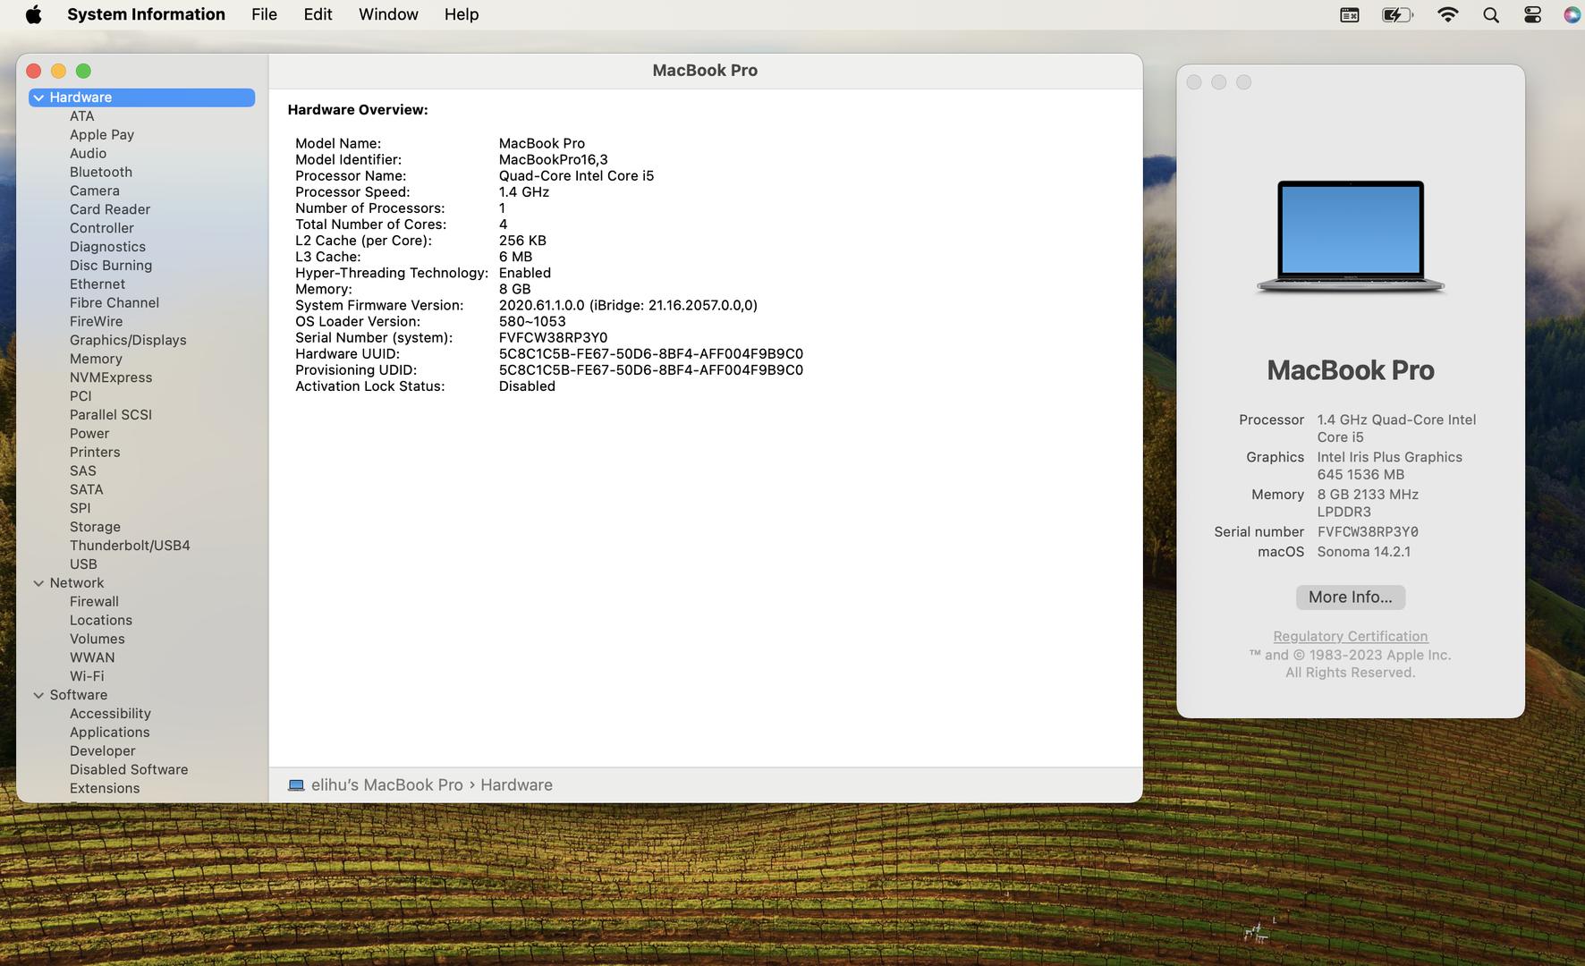Select USB in the sidebar
This screenshot has width=1585, height=966.
(83, 564)
